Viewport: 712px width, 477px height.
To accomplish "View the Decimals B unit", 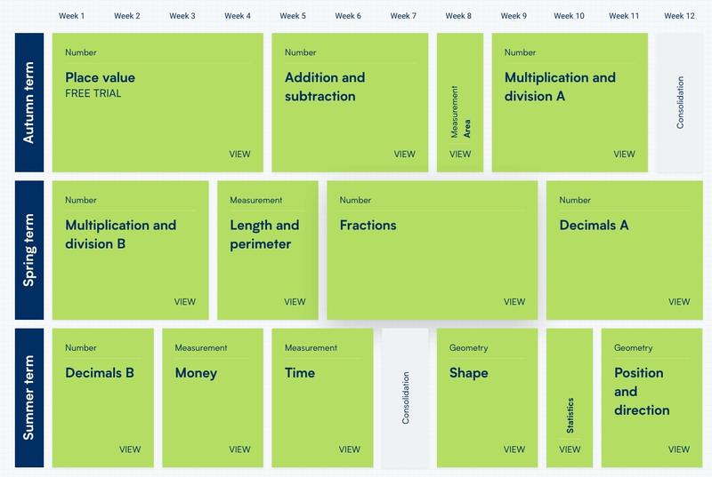I will click(x=130, y=449).
